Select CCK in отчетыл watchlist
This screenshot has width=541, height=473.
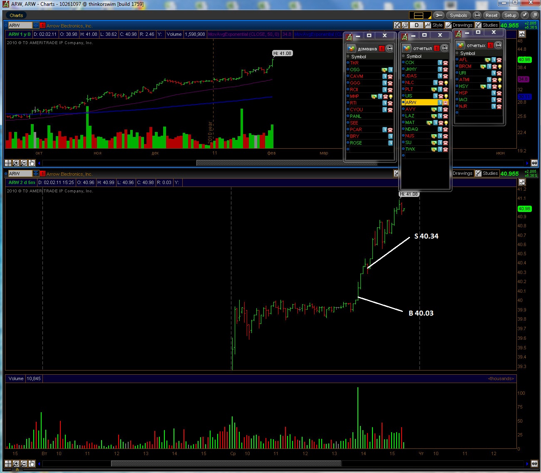(x=425, y=62)
